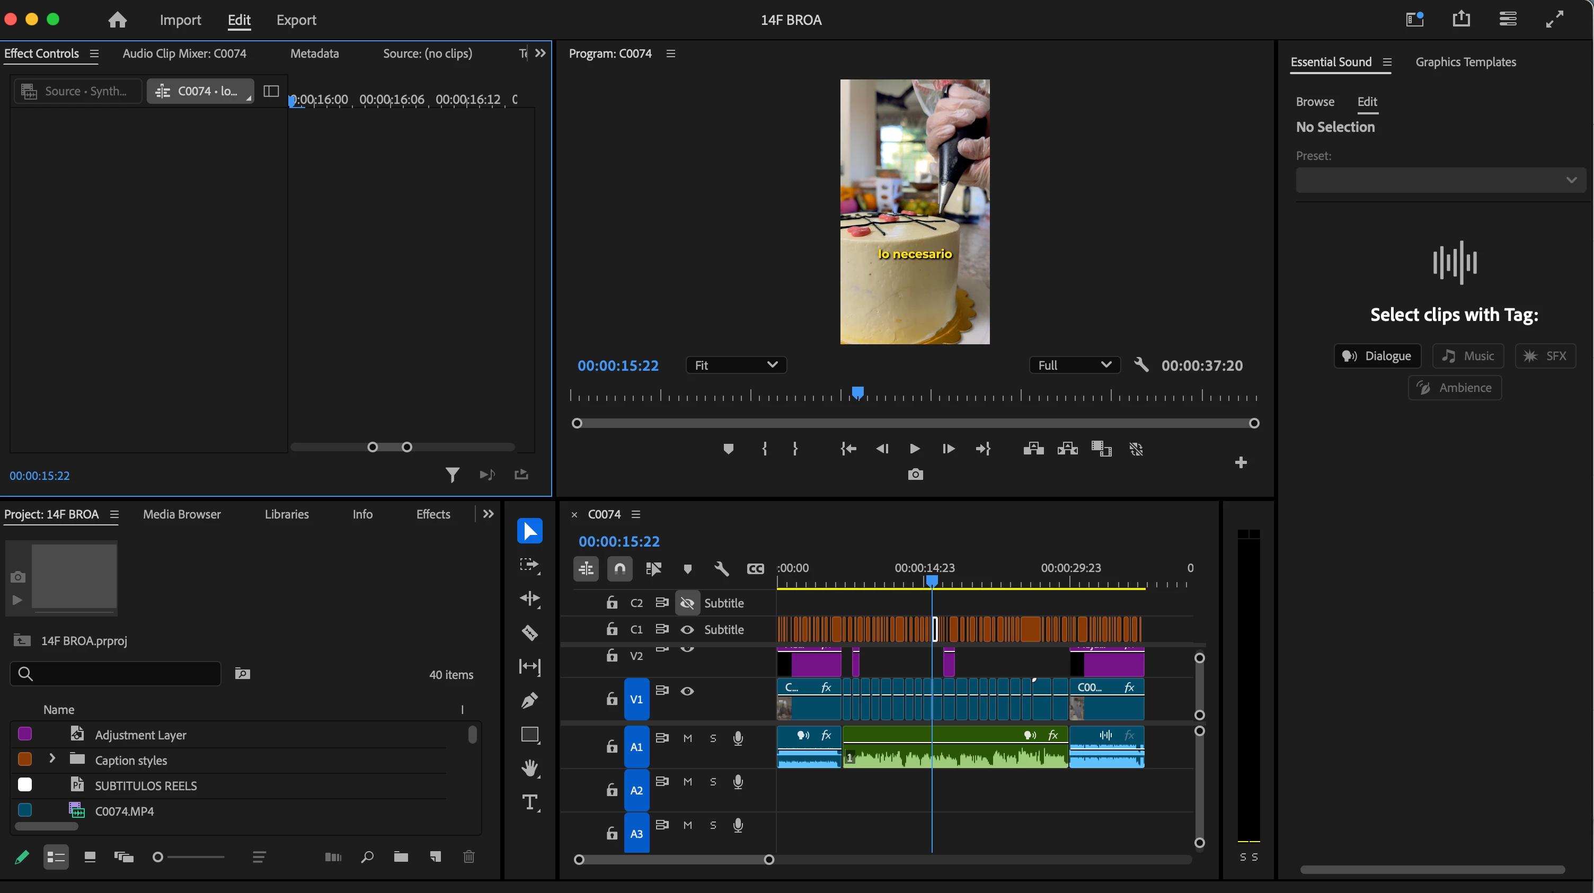Image resolution: width=1594 pixels, height=893 pixels.
Task: Expand the Caption styles bin
Action: (x=52, y=759)
